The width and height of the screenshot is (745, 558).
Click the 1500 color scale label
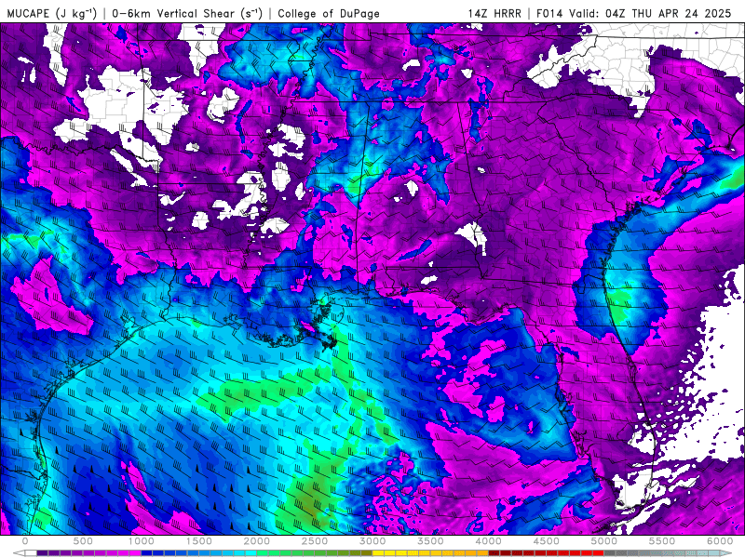tap(198, 541)
